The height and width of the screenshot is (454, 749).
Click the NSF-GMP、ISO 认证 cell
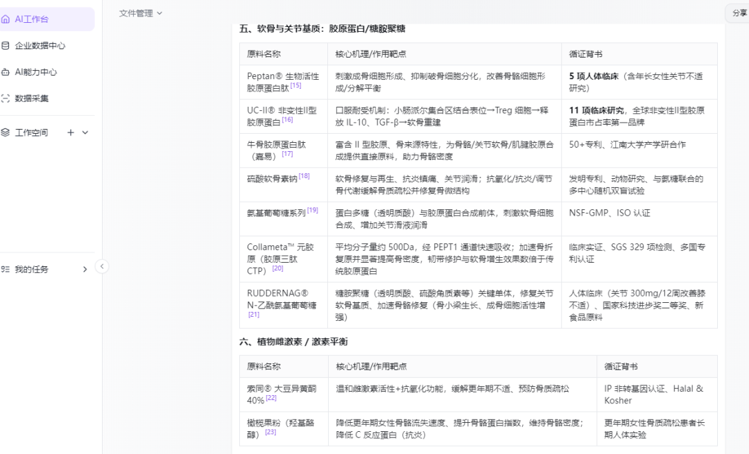pyautogui.click(x=639, y=218)
